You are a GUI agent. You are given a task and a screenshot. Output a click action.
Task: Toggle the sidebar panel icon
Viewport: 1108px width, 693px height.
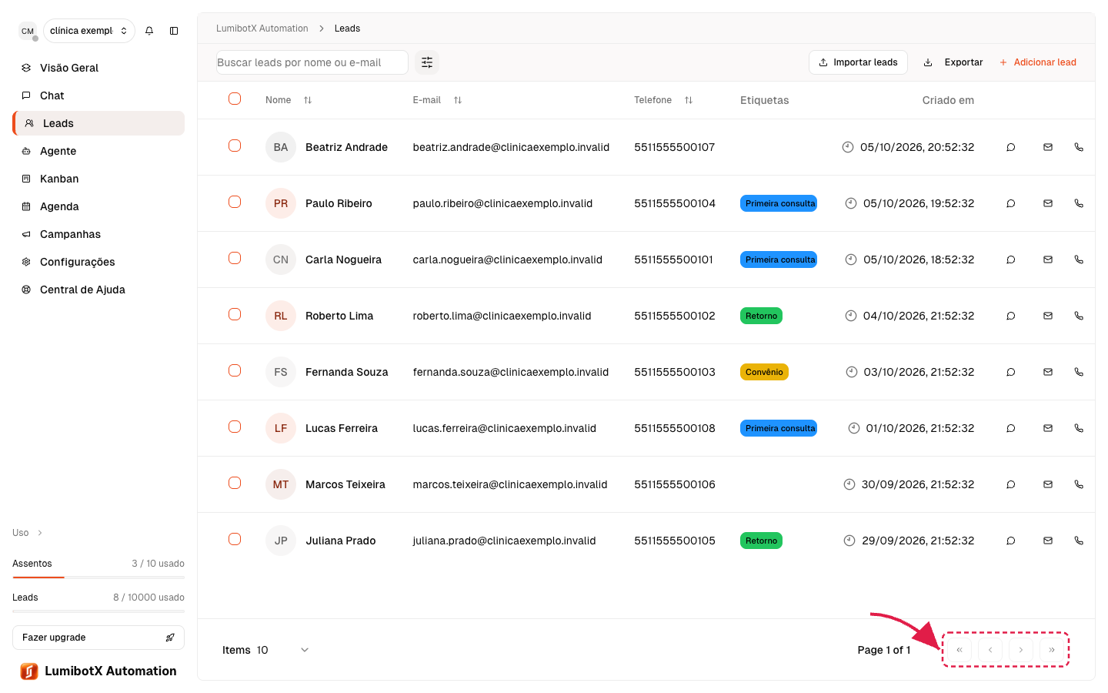point(174,31)
